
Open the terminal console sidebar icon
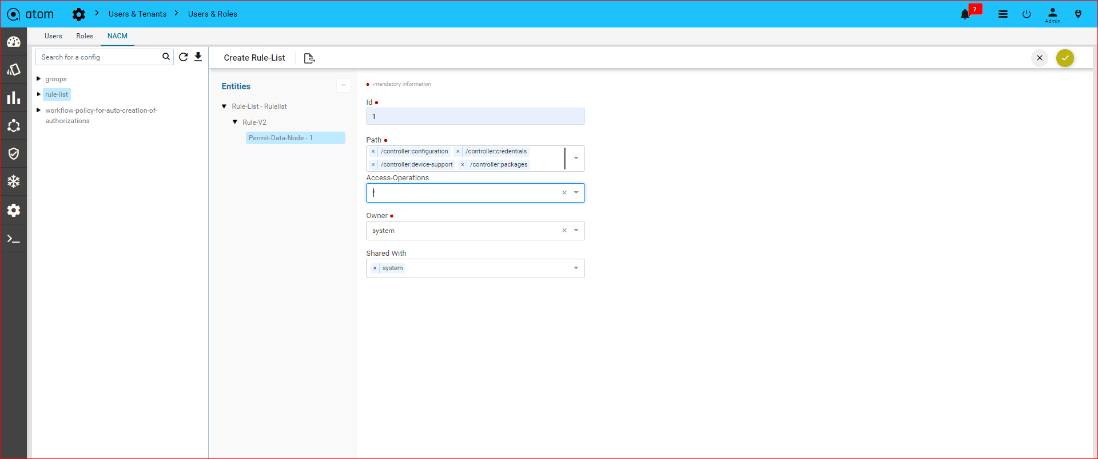coord(14,239)
